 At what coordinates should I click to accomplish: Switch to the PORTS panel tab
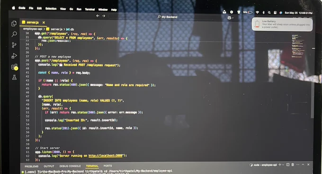coord(107,166)
